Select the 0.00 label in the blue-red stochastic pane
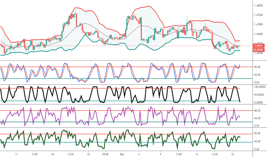 (257, 82)
